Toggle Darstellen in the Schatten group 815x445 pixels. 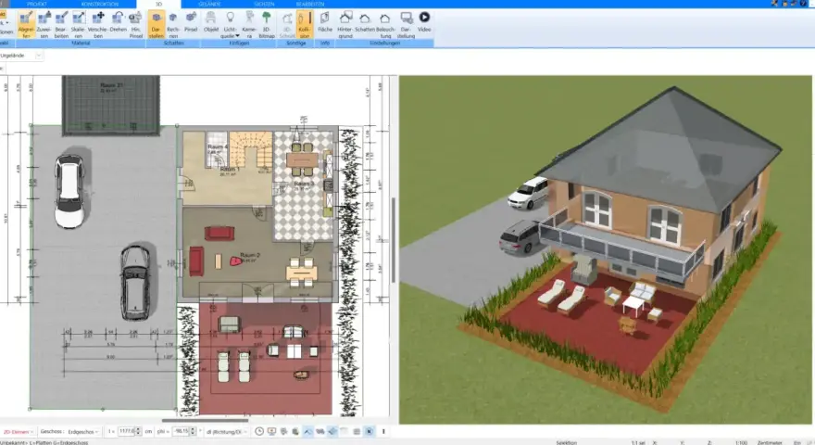click(x=156, y=24)
